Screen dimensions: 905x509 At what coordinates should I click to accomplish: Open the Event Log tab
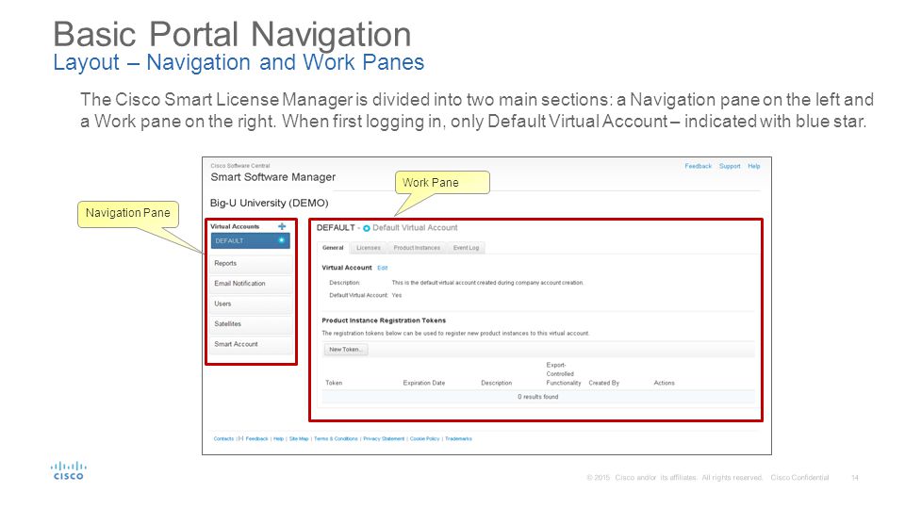[466, 248]
